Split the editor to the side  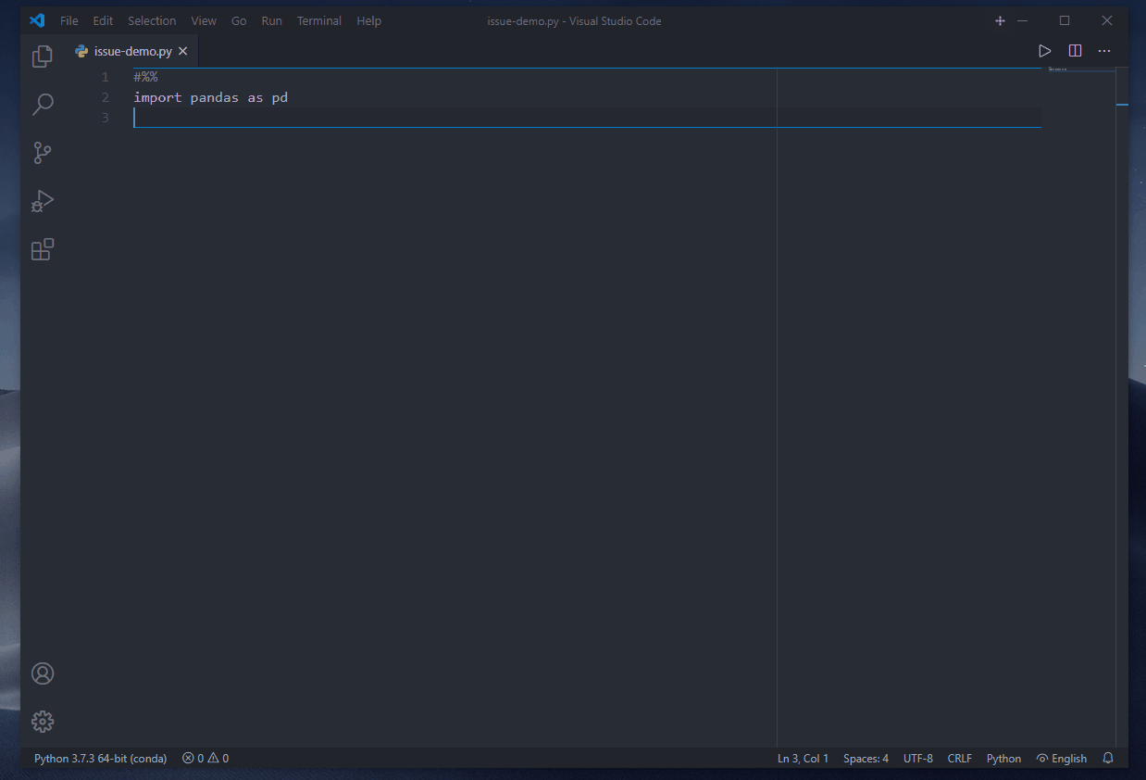[x=1074, y=51]
